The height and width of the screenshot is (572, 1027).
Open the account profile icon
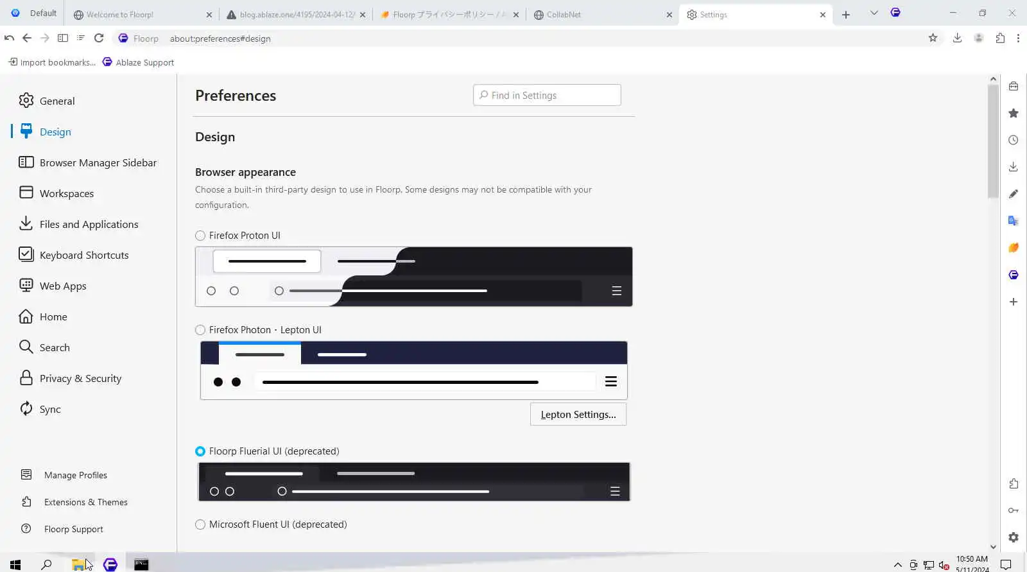(979, 39)
